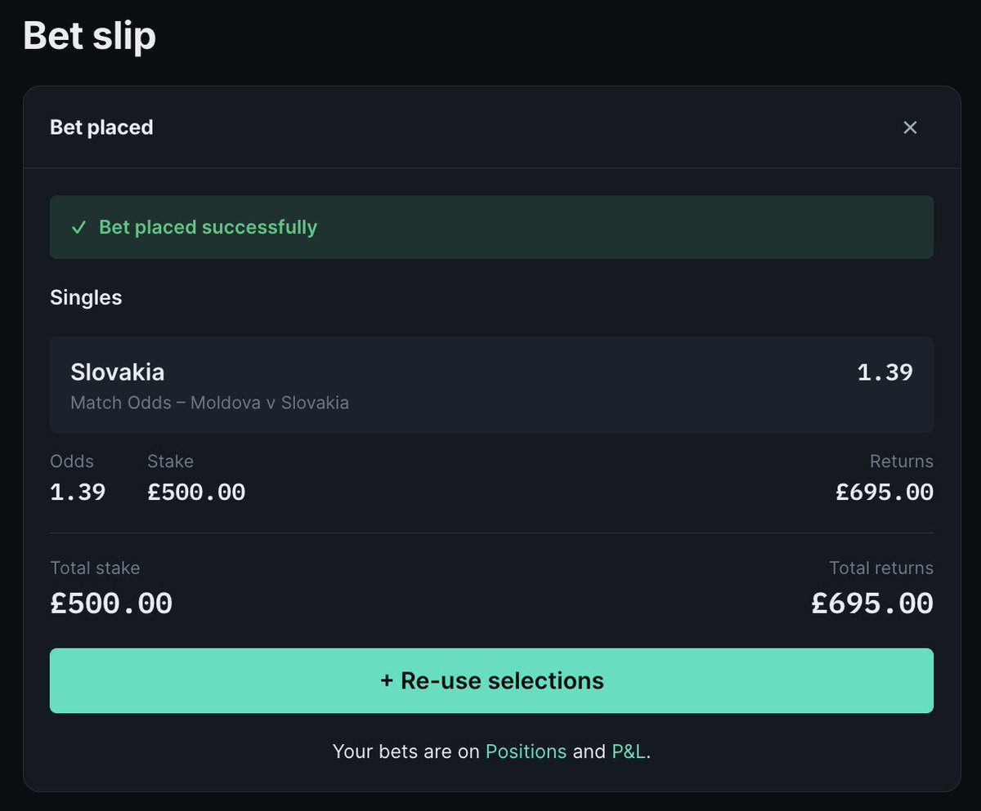Viewport: 981px width, 811px height.
Task: Close the Bet placed panel
Action: (910, 127)
